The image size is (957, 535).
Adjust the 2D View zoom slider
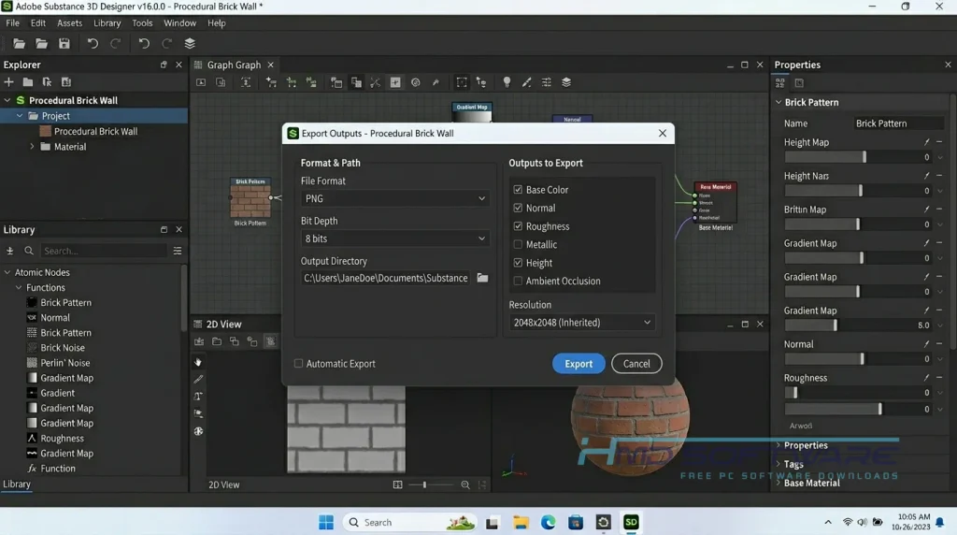pos(432,484)
